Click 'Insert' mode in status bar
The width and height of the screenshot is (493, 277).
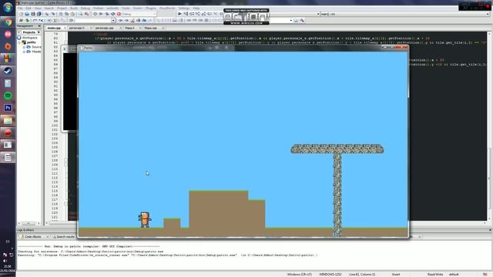(x=396, y=275)
